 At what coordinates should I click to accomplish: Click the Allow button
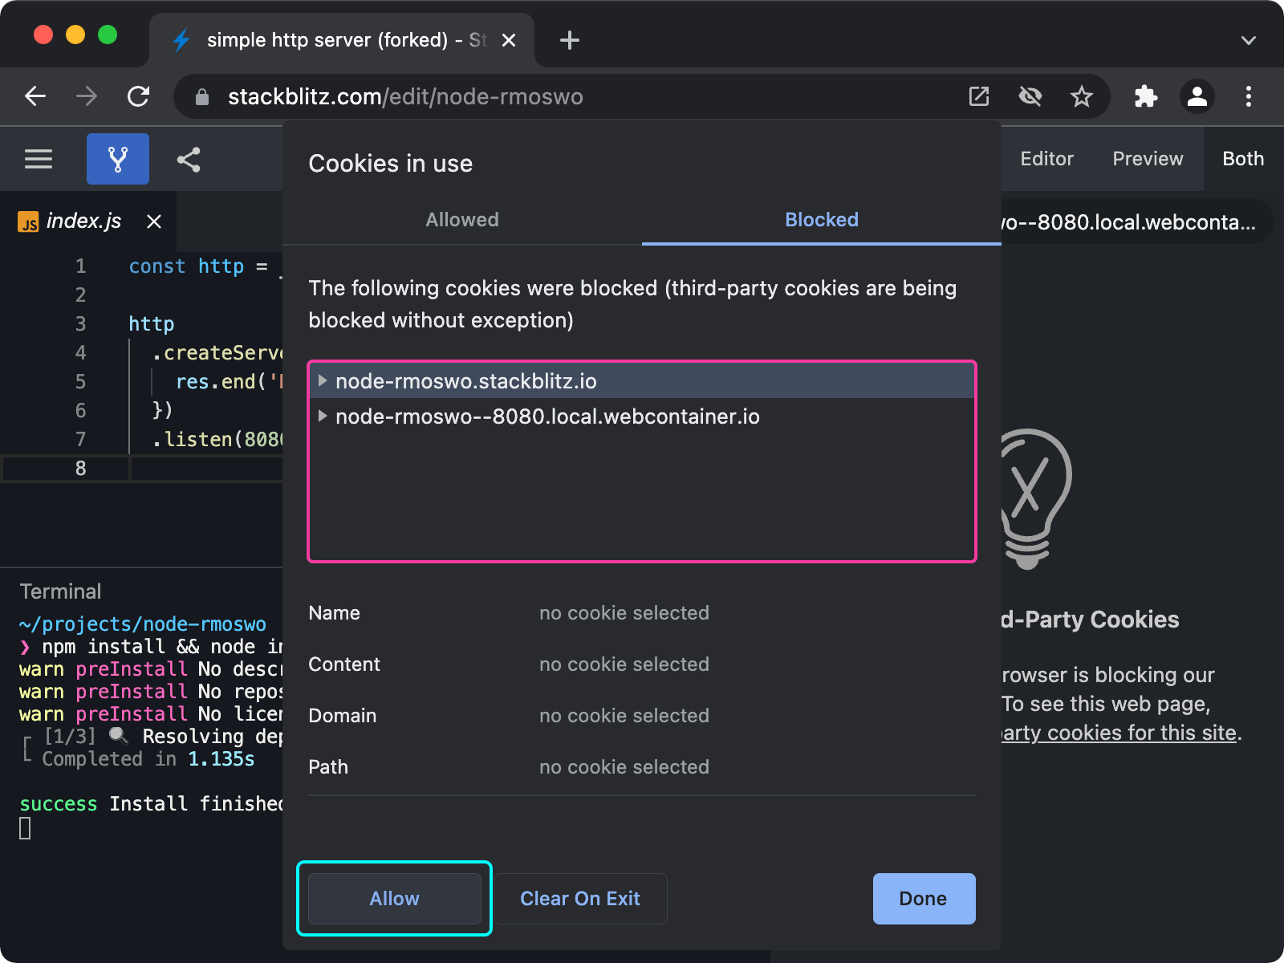[394, 899]
